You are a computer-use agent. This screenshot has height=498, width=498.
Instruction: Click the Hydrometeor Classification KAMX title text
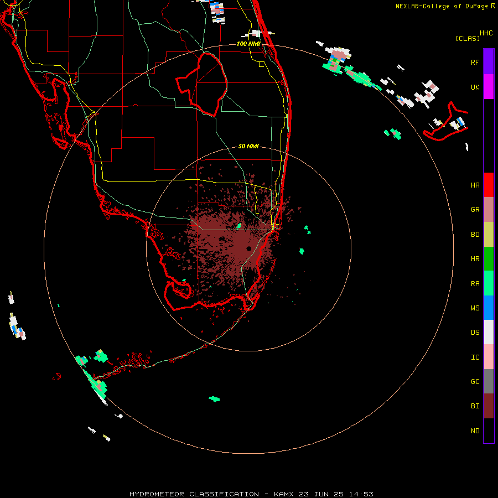click(x=251, y=494)
